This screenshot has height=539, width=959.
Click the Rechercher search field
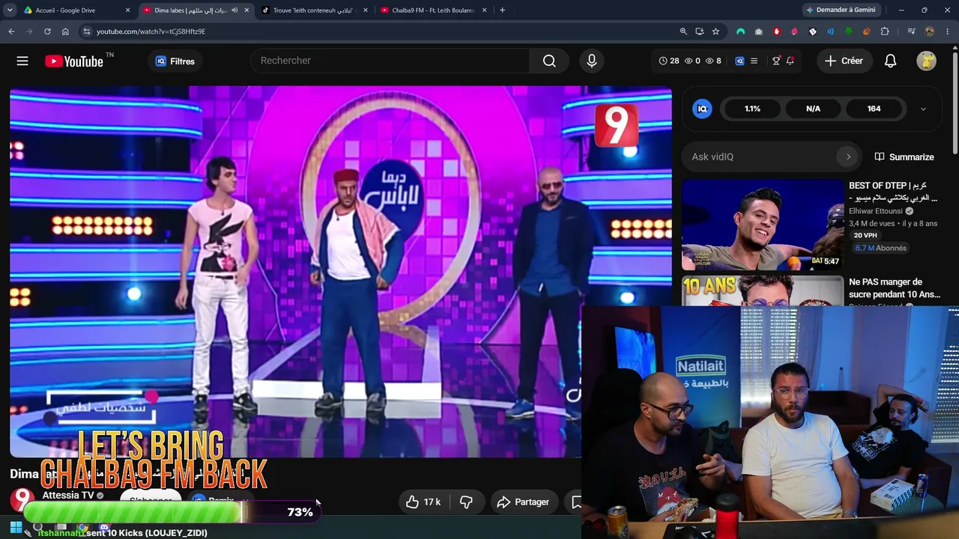[x=390, y=61]
